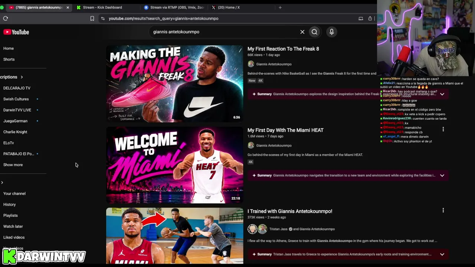
Task: Play the Tristan Jass training video thumbnail
Action: click(x=175, y=236)
